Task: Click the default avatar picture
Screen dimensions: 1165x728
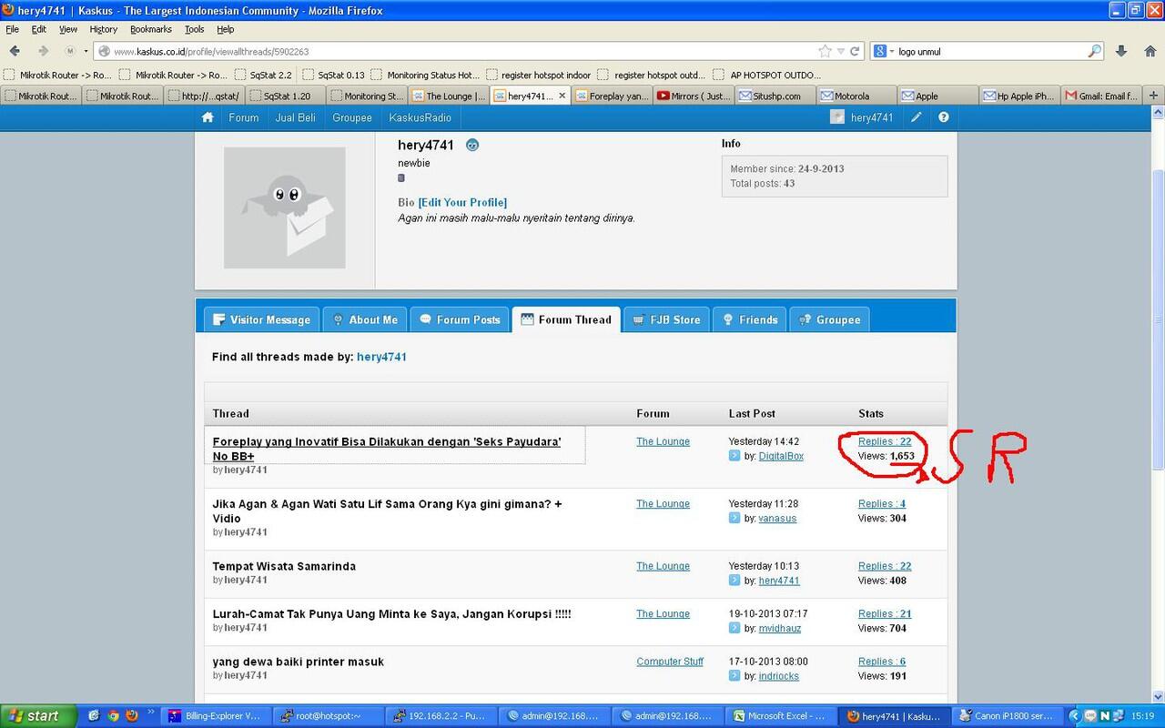Action: [285, 207]
